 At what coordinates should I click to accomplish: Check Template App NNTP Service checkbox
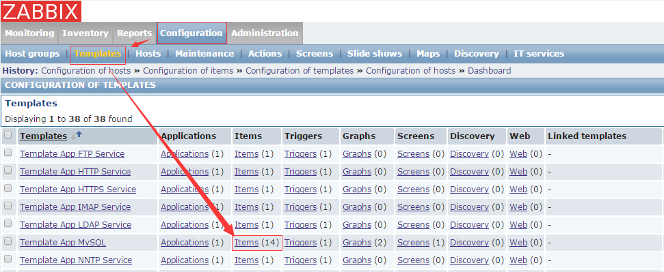pos(8,259)
